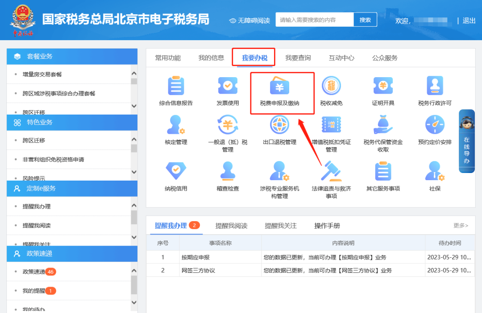Open the 纳税信用 icon
The width and height of the screenshot is (482, 313).
tap(176, 171)
